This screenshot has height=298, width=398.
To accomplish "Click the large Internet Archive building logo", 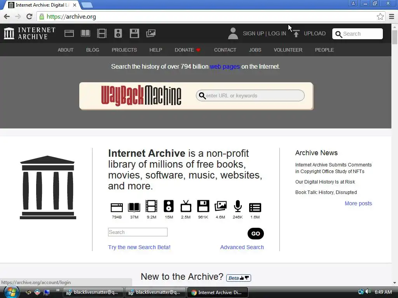I will click(48, 187).
